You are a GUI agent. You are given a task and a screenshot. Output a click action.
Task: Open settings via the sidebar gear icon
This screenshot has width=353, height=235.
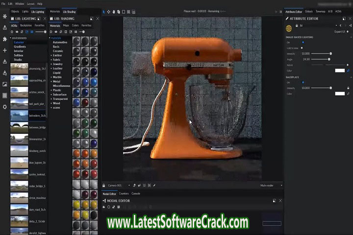tap(5, 107)
